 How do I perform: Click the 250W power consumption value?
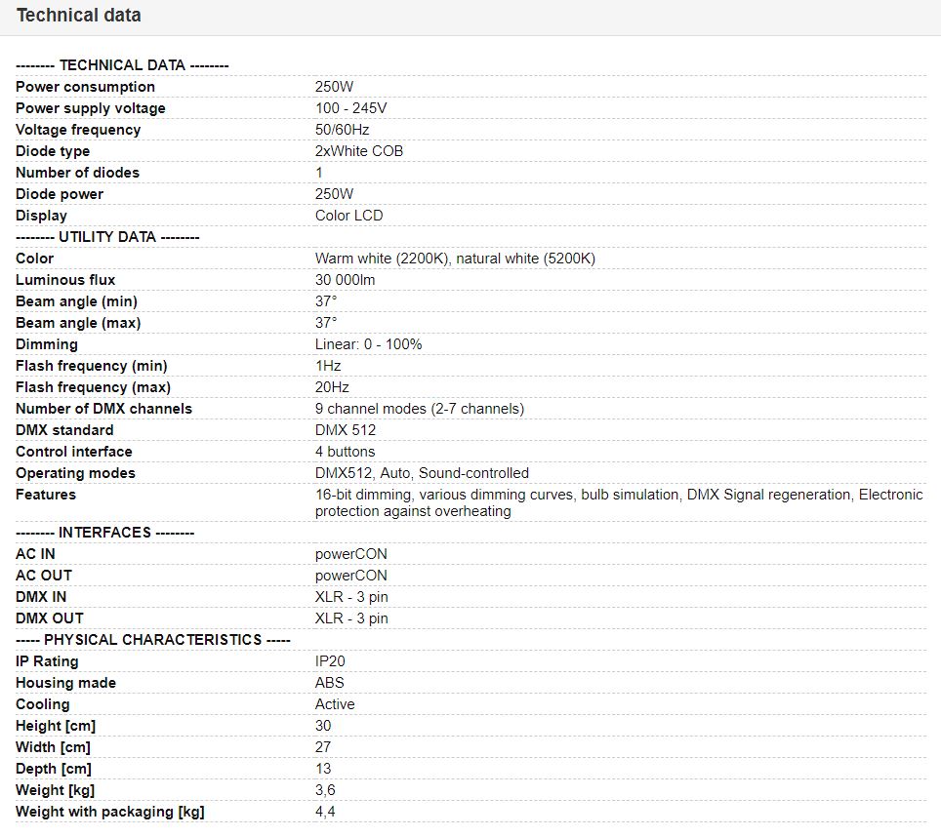334,87
